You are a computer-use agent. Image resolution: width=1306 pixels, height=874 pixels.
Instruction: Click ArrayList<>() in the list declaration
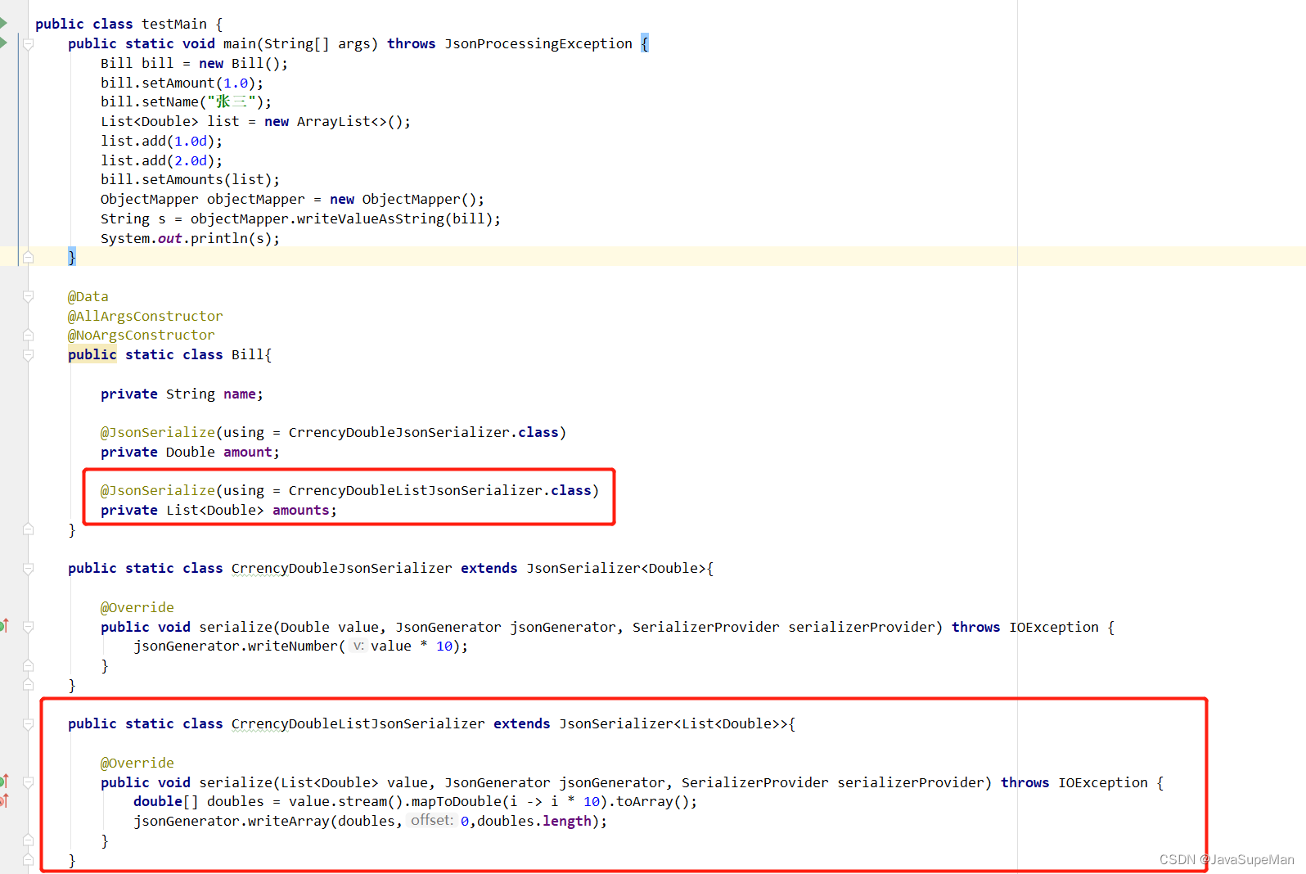350,121
